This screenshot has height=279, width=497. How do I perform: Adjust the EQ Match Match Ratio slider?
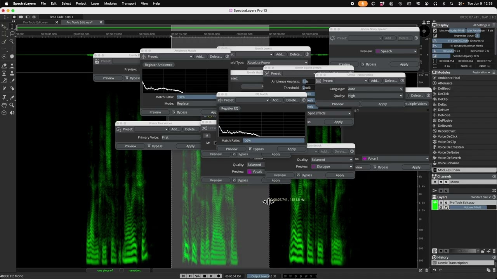click(273, 141)
